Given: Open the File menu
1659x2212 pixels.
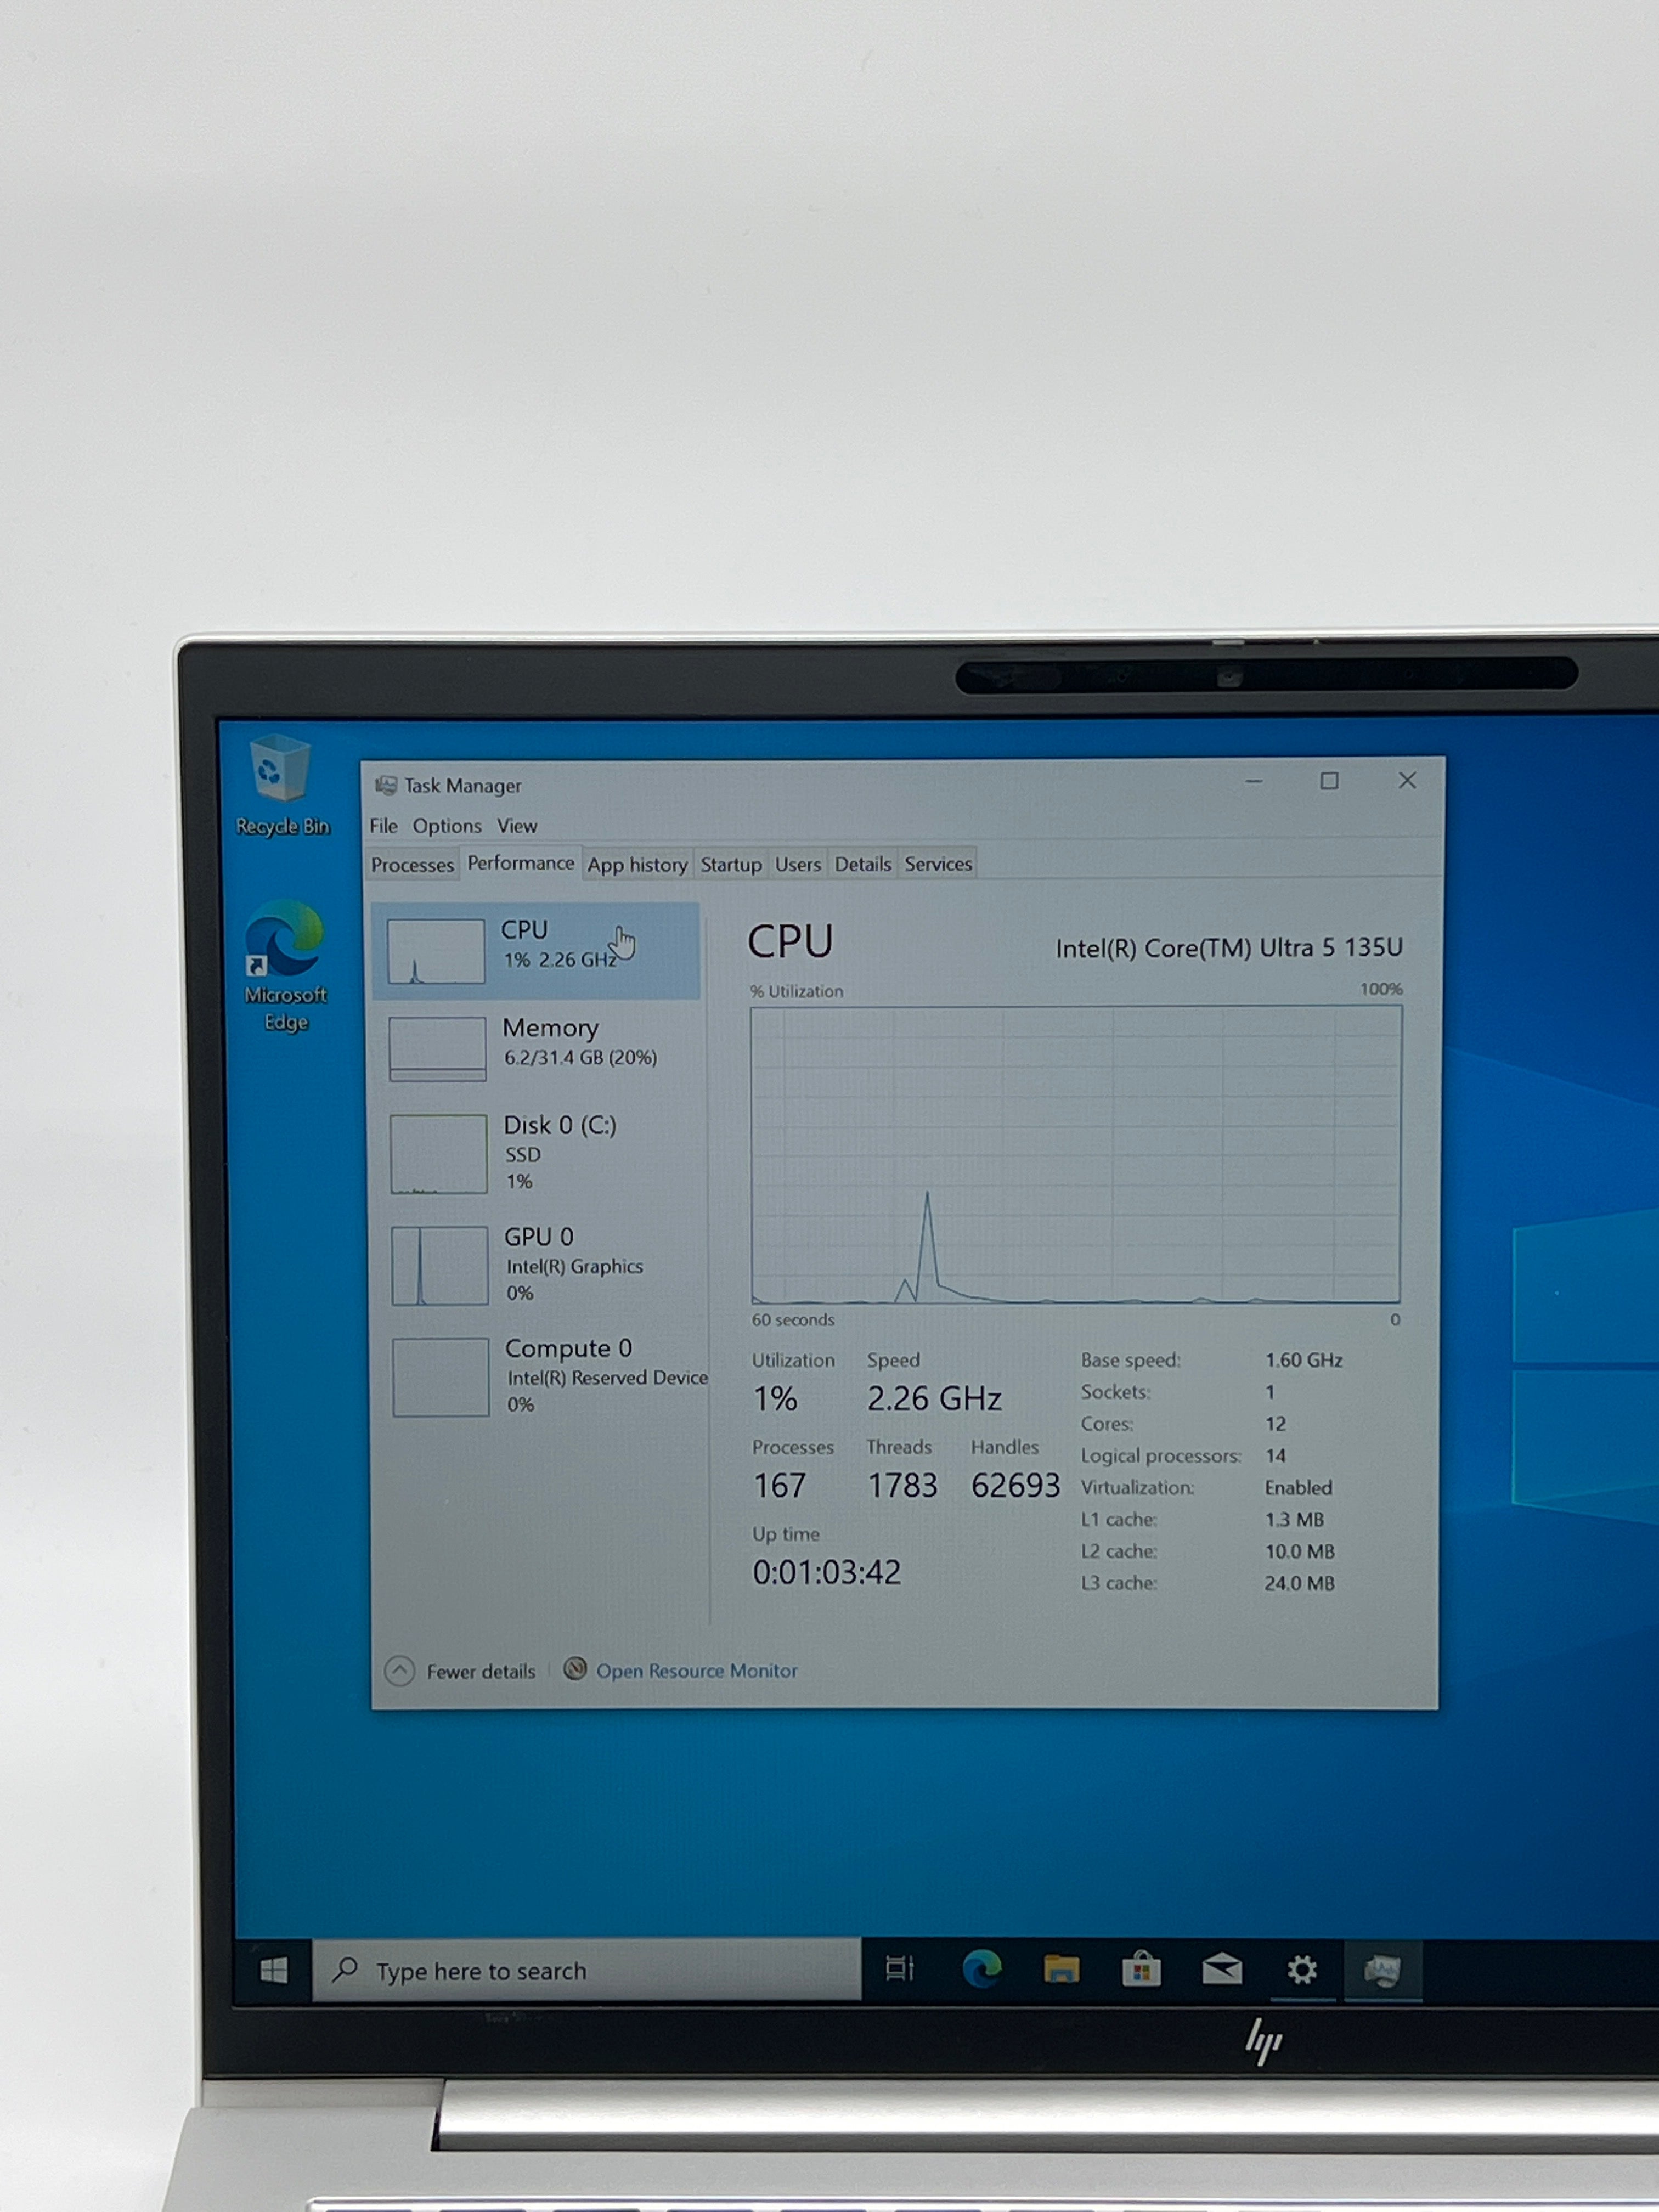Looking at the screenshot, I should click(x=383, y=826).
